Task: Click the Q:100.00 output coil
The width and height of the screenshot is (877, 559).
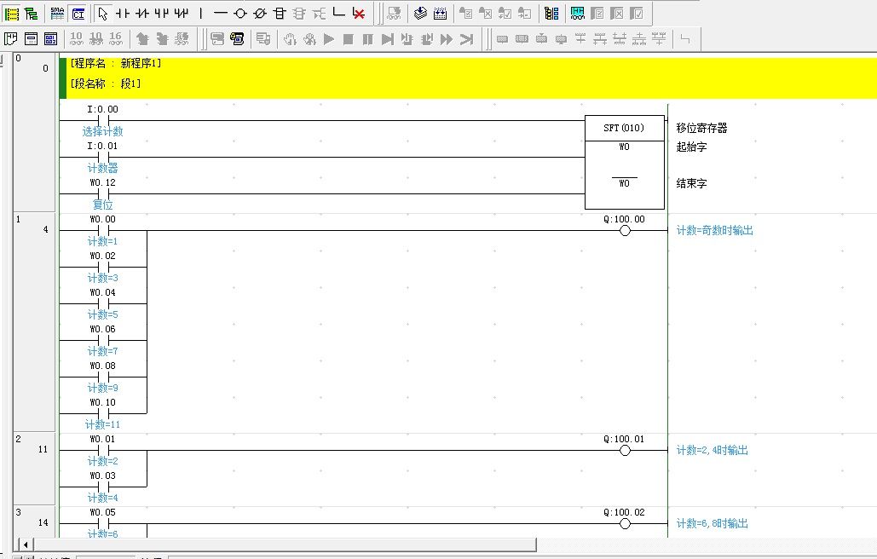Action: (625, 231)
